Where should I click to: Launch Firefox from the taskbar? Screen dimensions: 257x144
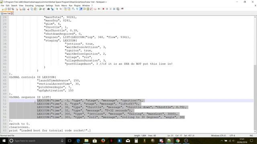103,140
